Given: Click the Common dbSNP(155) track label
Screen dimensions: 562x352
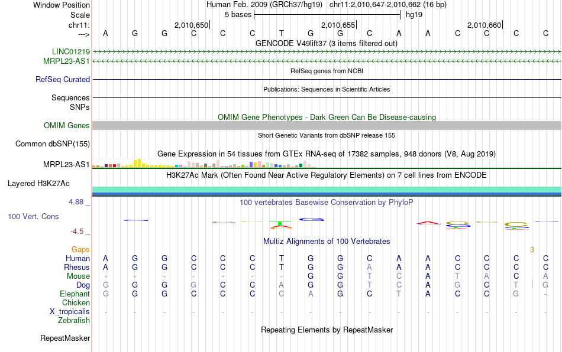Looking at the screenshot, I should click(52, 144).
